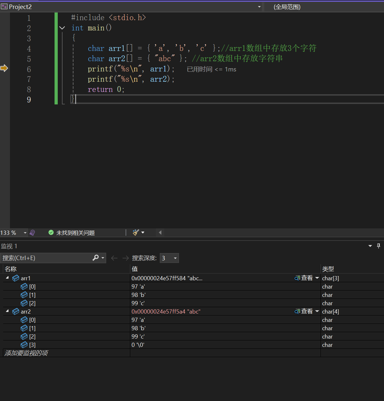This screenshot has height=401, width=384.
Task: Select the value 0 '\0' of arr2 [3]
Action: 138,345
